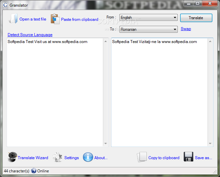This screenshot has height=177, width=220.
Task: Launch the Translate Wizard link
Action: point(33,158)
